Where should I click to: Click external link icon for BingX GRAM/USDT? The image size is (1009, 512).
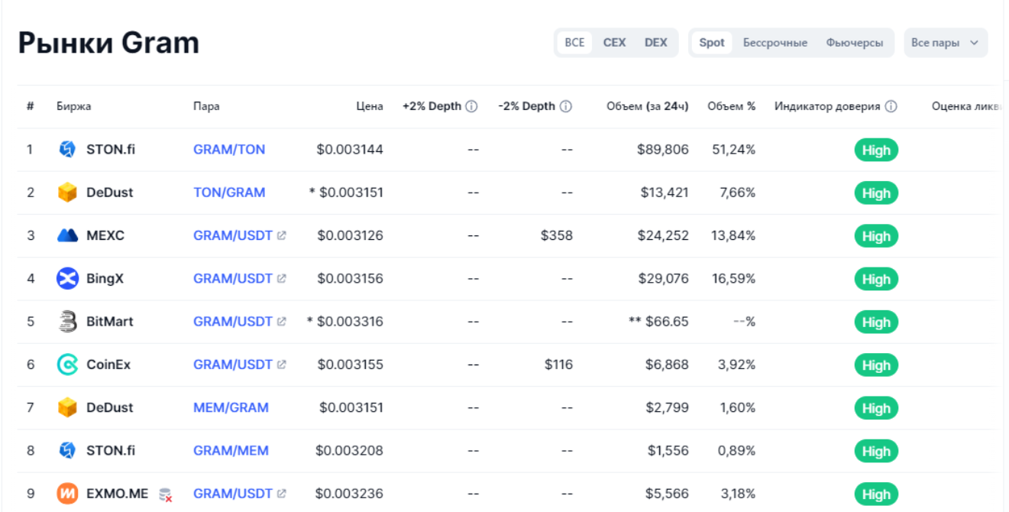tap(282, 279)
